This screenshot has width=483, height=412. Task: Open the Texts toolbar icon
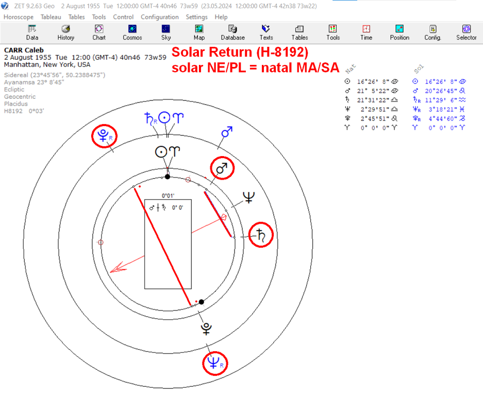coord(266,32)
